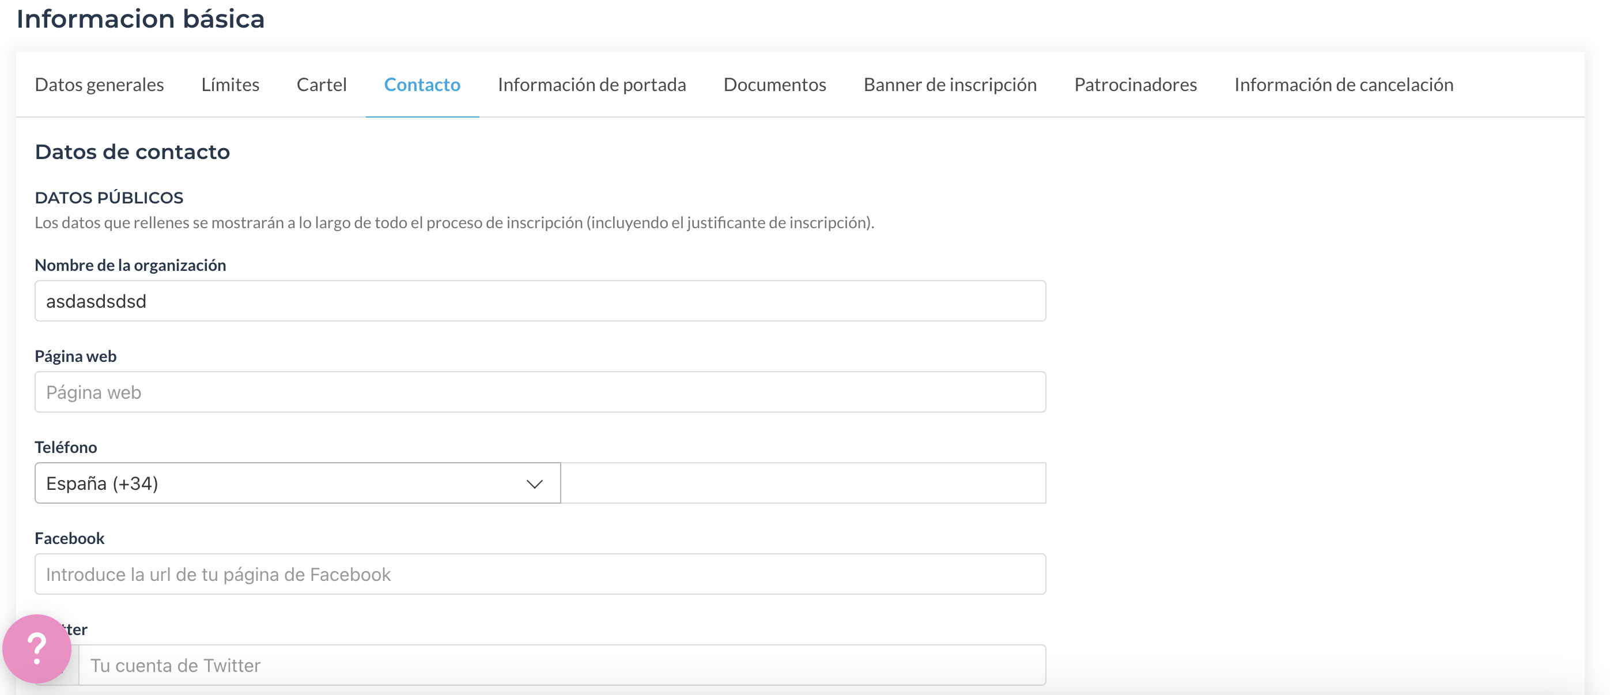Open the pink help question-mark button

[37, 648]
